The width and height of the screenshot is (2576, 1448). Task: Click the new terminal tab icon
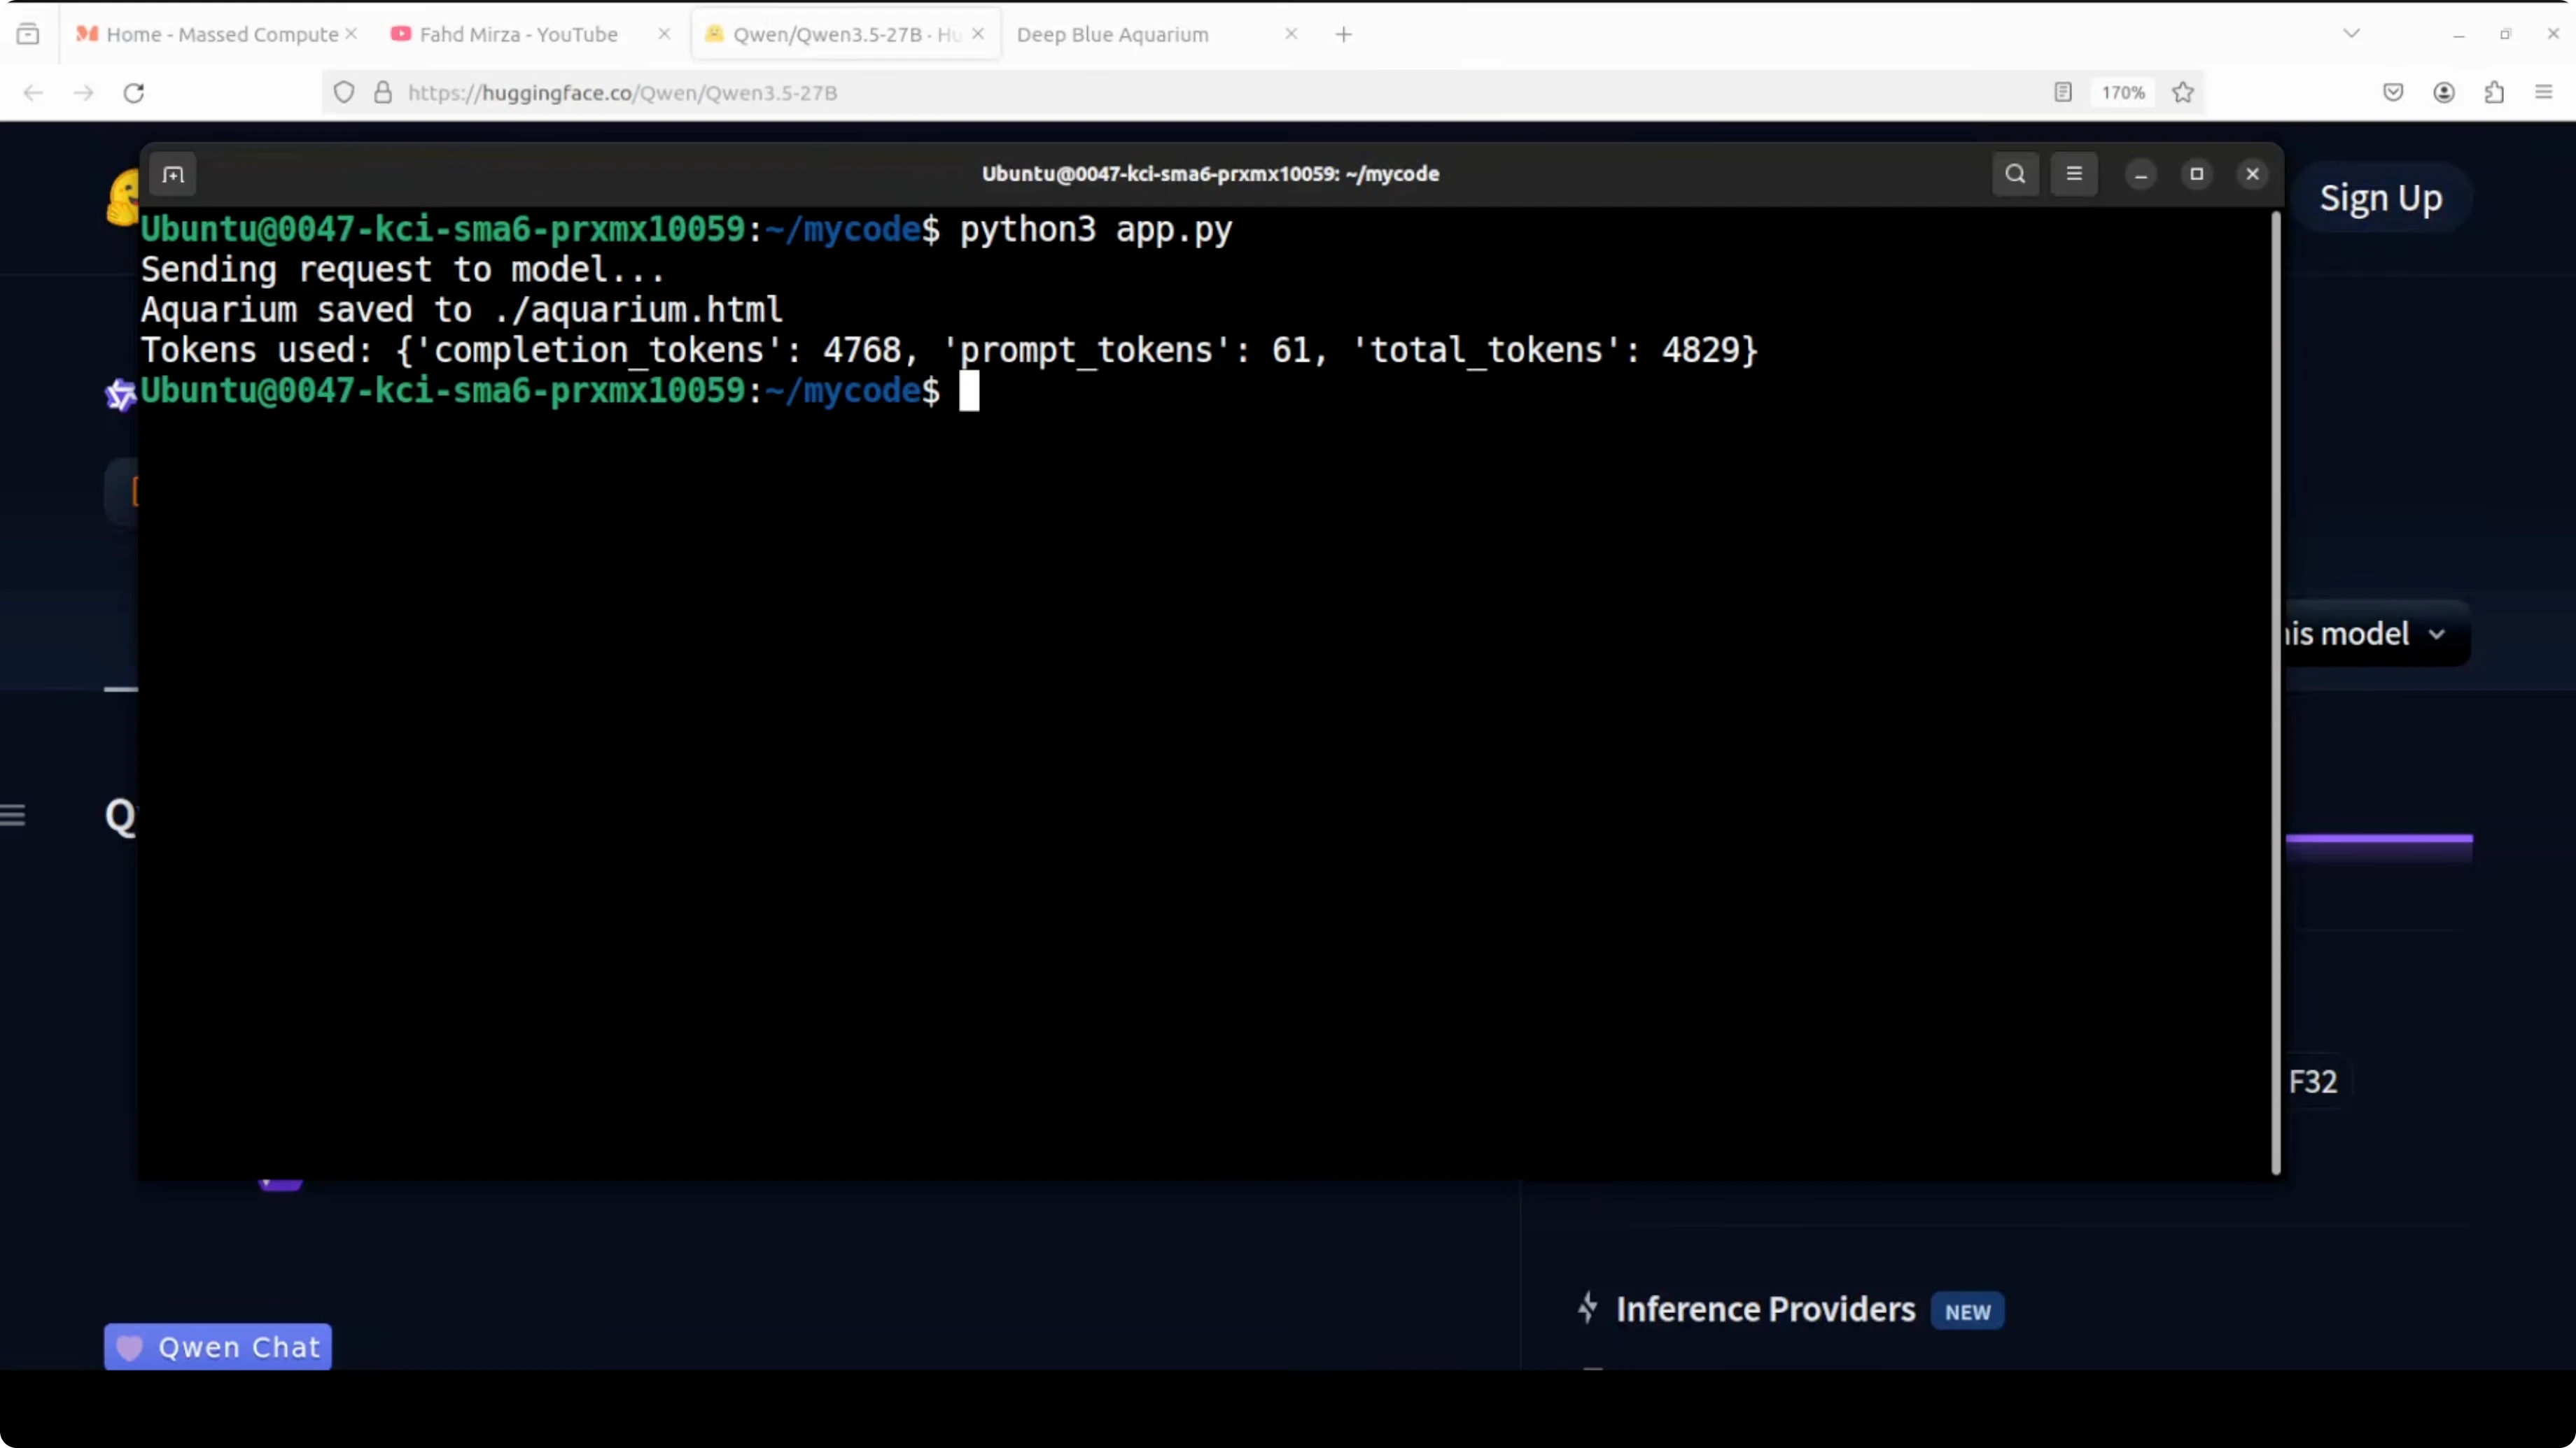[x=173, y=175]
